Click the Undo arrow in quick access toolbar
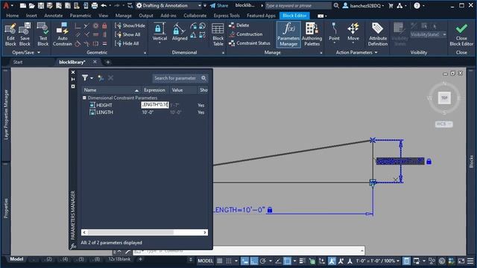Viewport: 477px width, 268px height. pyautogui.click(x=104, y=5)
